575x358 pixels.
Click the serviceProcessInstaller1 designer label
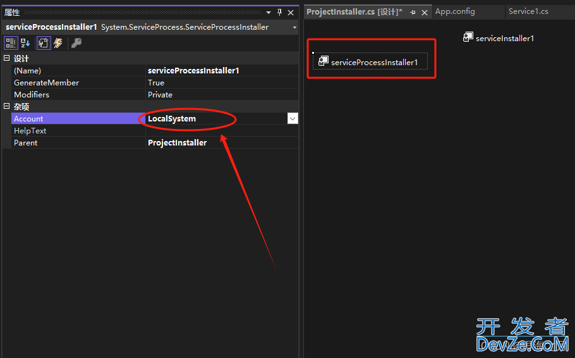(375, 63)
